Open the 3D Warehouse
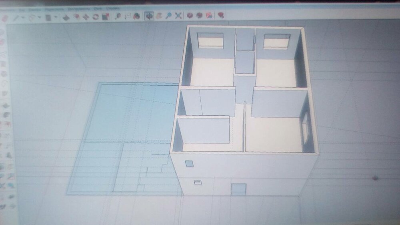The image size is (400, 225). pyautogui.click(x=190, y=15)
